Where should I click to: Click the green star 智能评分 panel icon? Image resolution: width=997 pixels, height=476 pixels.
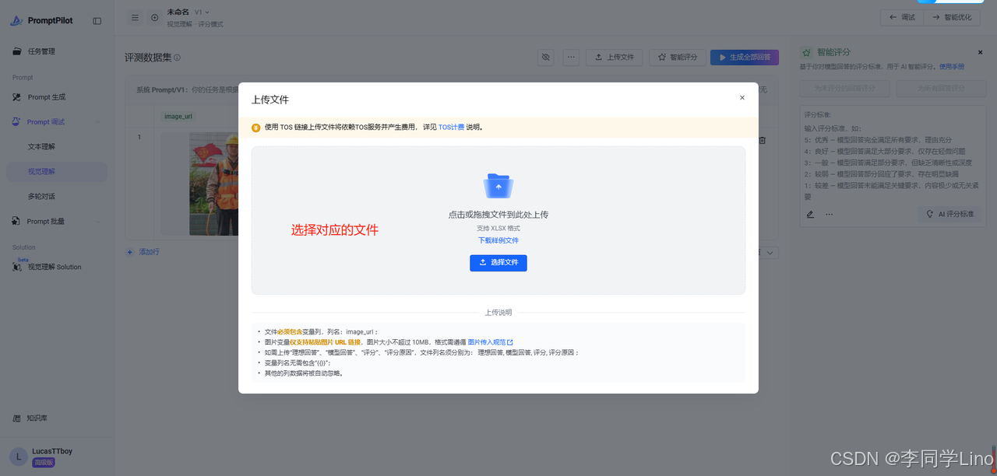(807, 52)
